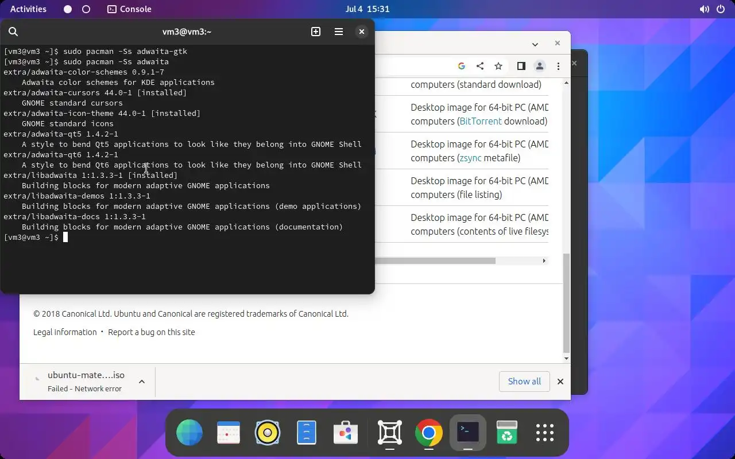Viewport: 735px width, 459px height.
Task: Expand the Chrome tab search chevron
Action: coord(535,44)
